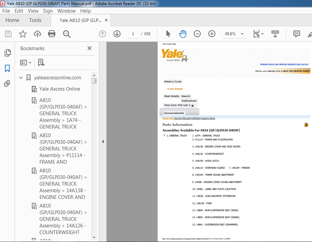Collapse the yaleaxcessonline.com bookmark tree
This screenshot has width=312, height=242.
(21, 78)
